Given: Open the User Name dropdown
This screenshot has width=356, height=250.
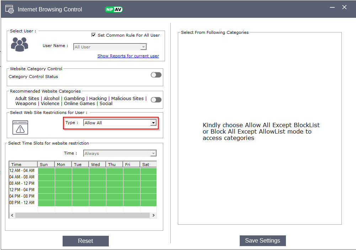Looking at the screenshot, I should coord(143,47).
